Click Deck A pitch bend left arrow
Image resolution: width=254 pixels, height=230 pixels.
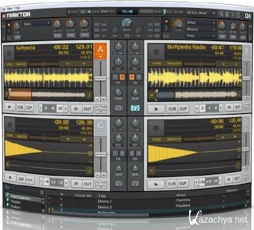(67, 64)
